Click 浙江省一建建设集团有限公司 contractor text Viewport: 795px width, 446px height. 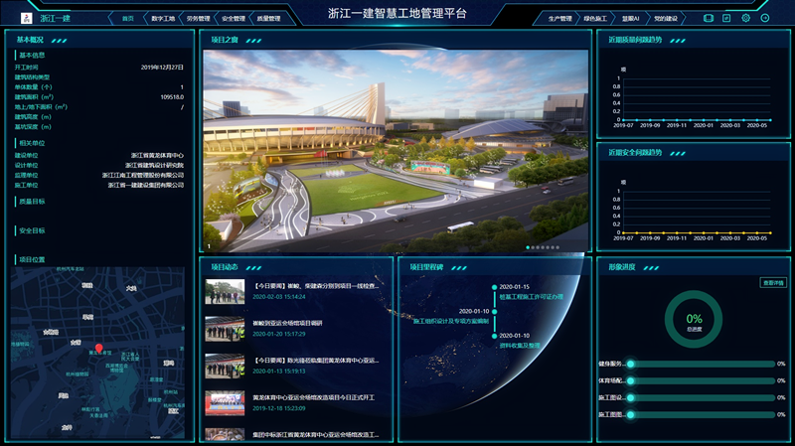tap(146, 185)
